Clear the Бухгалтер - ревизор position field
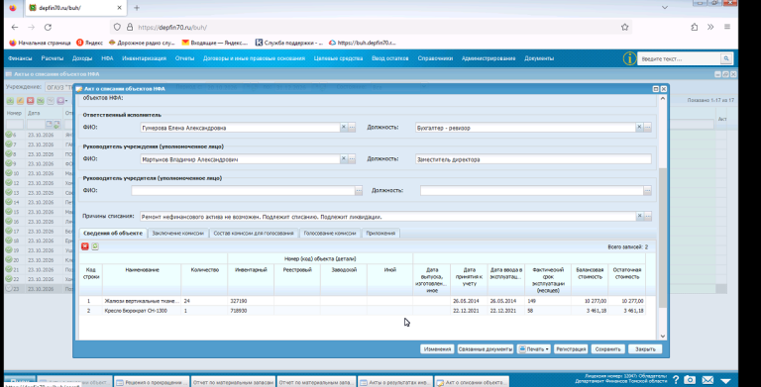The image size is (761, 387). pyautogui.click(x=639, y=127)
